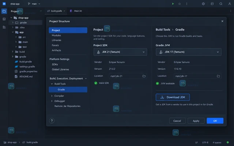Click the folder browse icon for /opt/jdk-21
This screenshot has height=146, width=234.
click(144, 76)
